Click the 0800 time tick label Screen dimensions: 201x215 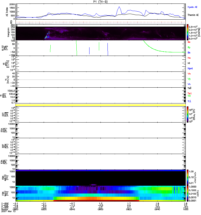point(15,209)
